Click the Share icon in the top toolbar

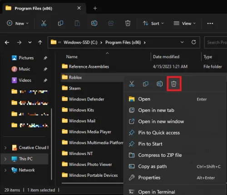tap(111, 23)
